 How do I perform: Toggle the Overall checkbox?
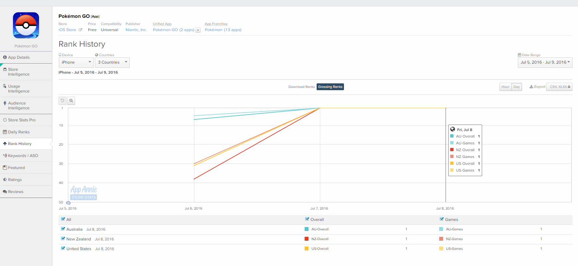click(x=307, y=219)
